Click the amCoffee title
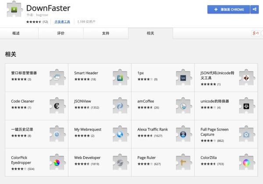Viewport: 263px width, 184px height. [146, 101]
